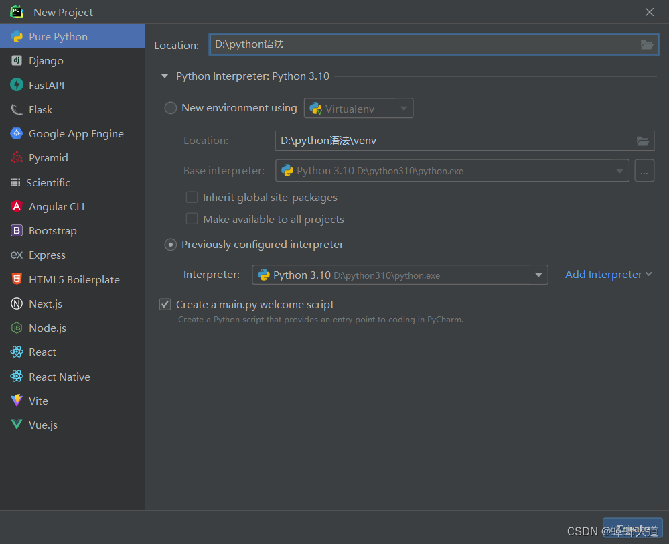The height and width of the screenshot is (544, 669).
Task: Select New environment using radio button
Action: coord(171,108)
